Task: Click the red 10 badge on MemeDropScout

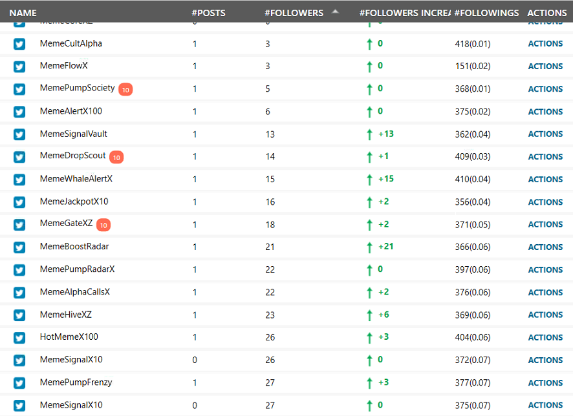Action: click(x=116, y=157)
